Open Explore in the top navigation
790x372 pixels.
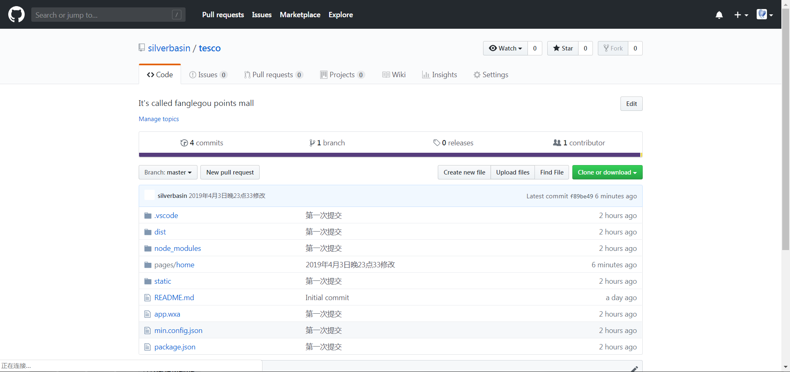coord(341,15)
